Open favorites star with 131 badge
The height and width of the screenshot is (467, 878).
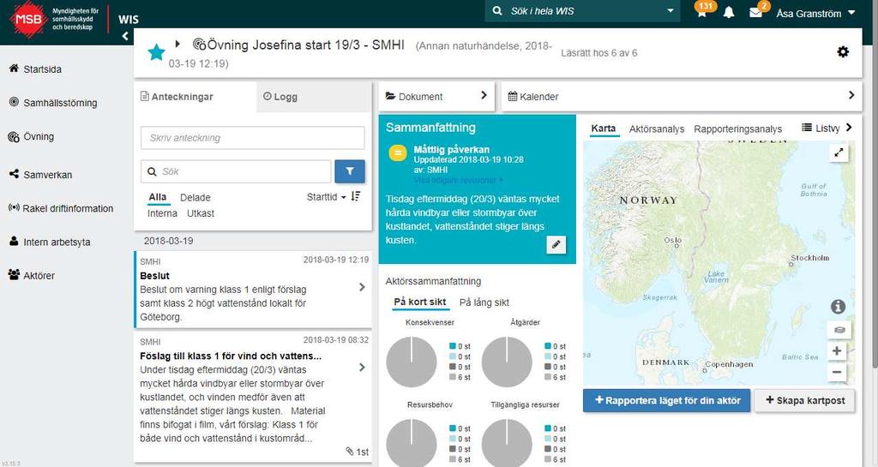tap(702, 11)
